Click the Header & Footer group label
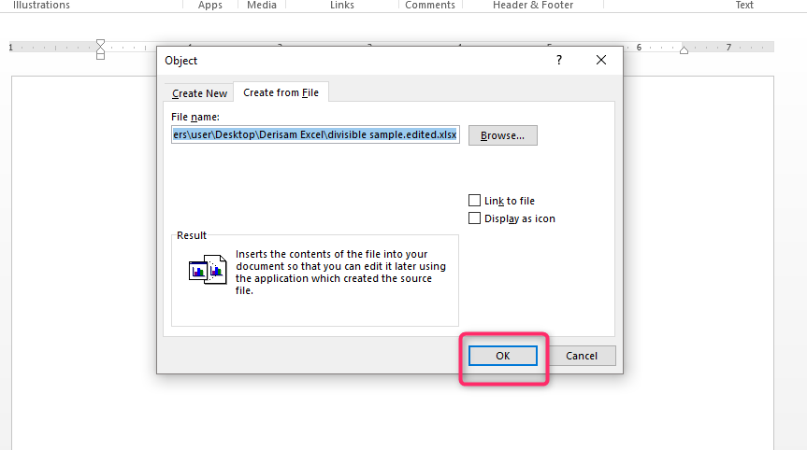Image resolution: width=807 pixels, height=450 pixels. [x=533, y=6]
